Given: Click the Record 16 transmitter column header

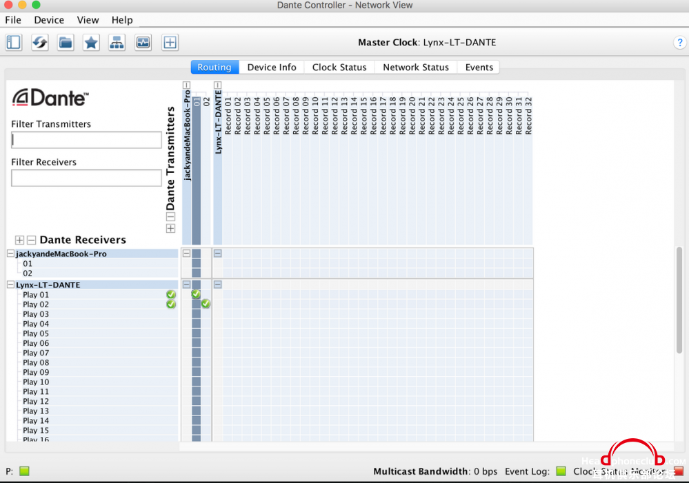Looking at the screenshot, I should coord(373,116).
